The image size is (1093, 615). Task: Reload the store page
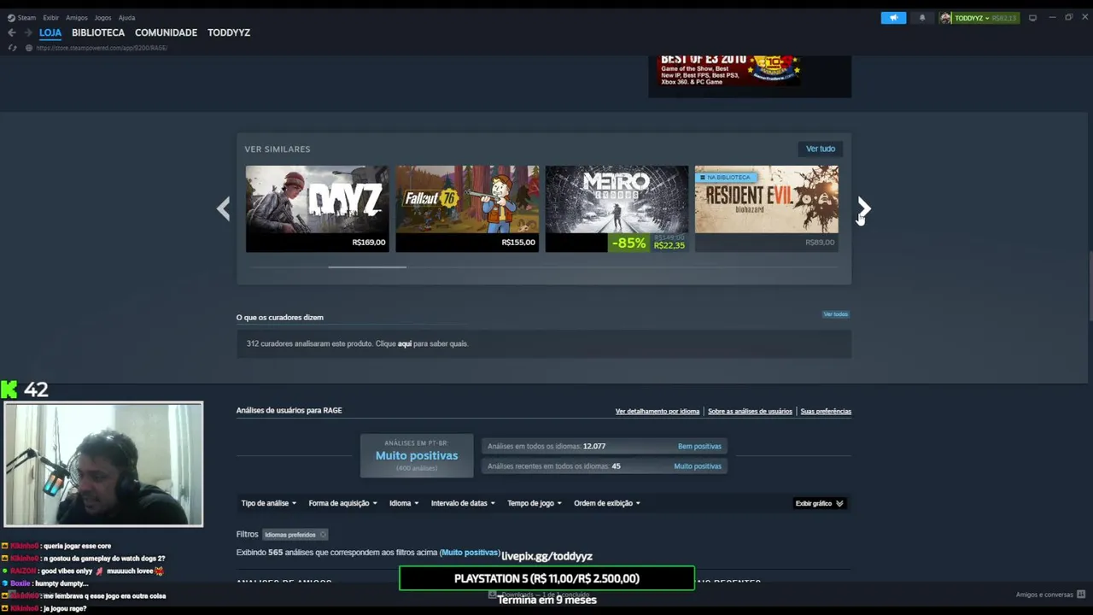pyautogui.click(x=12, y=48)
